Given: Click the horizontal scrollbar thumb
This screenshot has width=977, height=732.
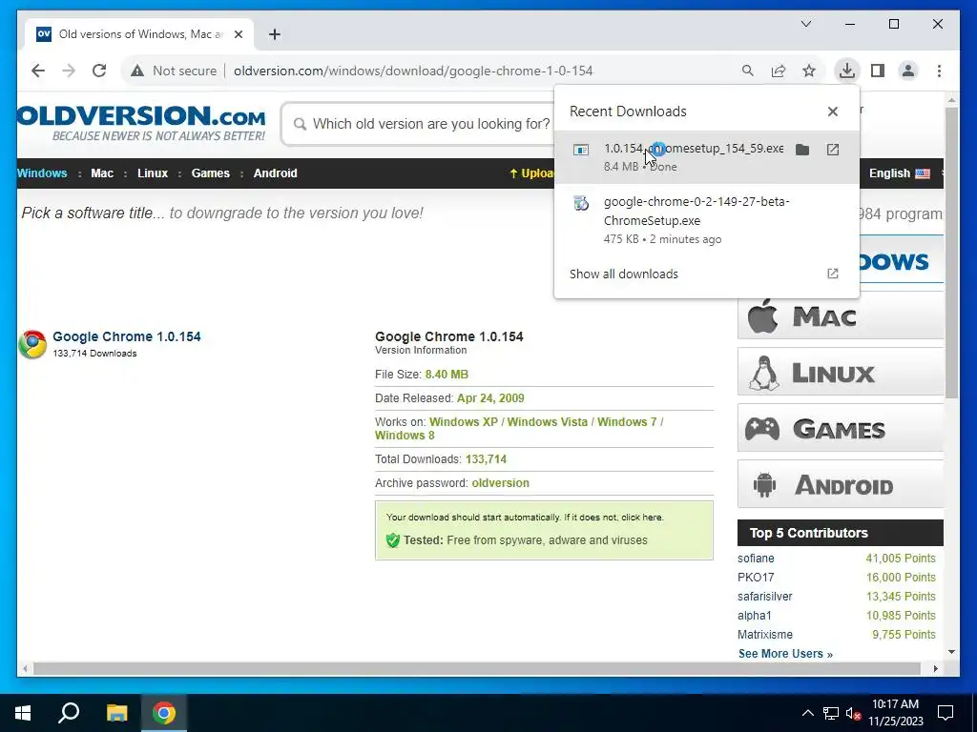Looking at the screenshot, I should pos(476,668).
